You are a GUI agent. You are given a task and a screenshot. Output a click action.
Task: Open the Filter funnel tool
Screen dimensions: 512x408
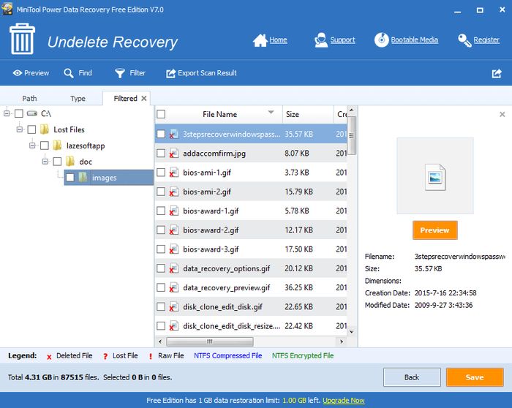pos(120,73)
